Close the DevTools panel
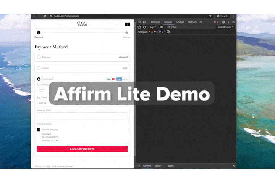Image resolution: width=275 pixels, height=183 pixels. click(x=233, y=22)
